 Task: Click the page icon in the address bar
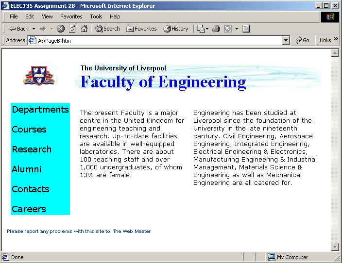[33, 41]
